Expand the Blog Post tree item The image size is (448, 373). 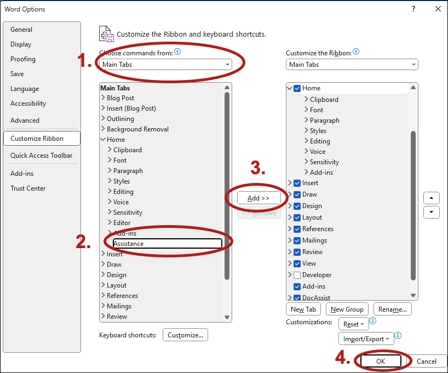click(x=103, y=98)
